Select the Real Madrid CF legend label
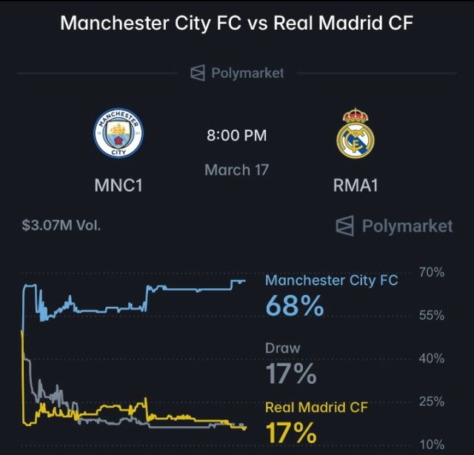The image size is (474, 455). coord(316,407)
